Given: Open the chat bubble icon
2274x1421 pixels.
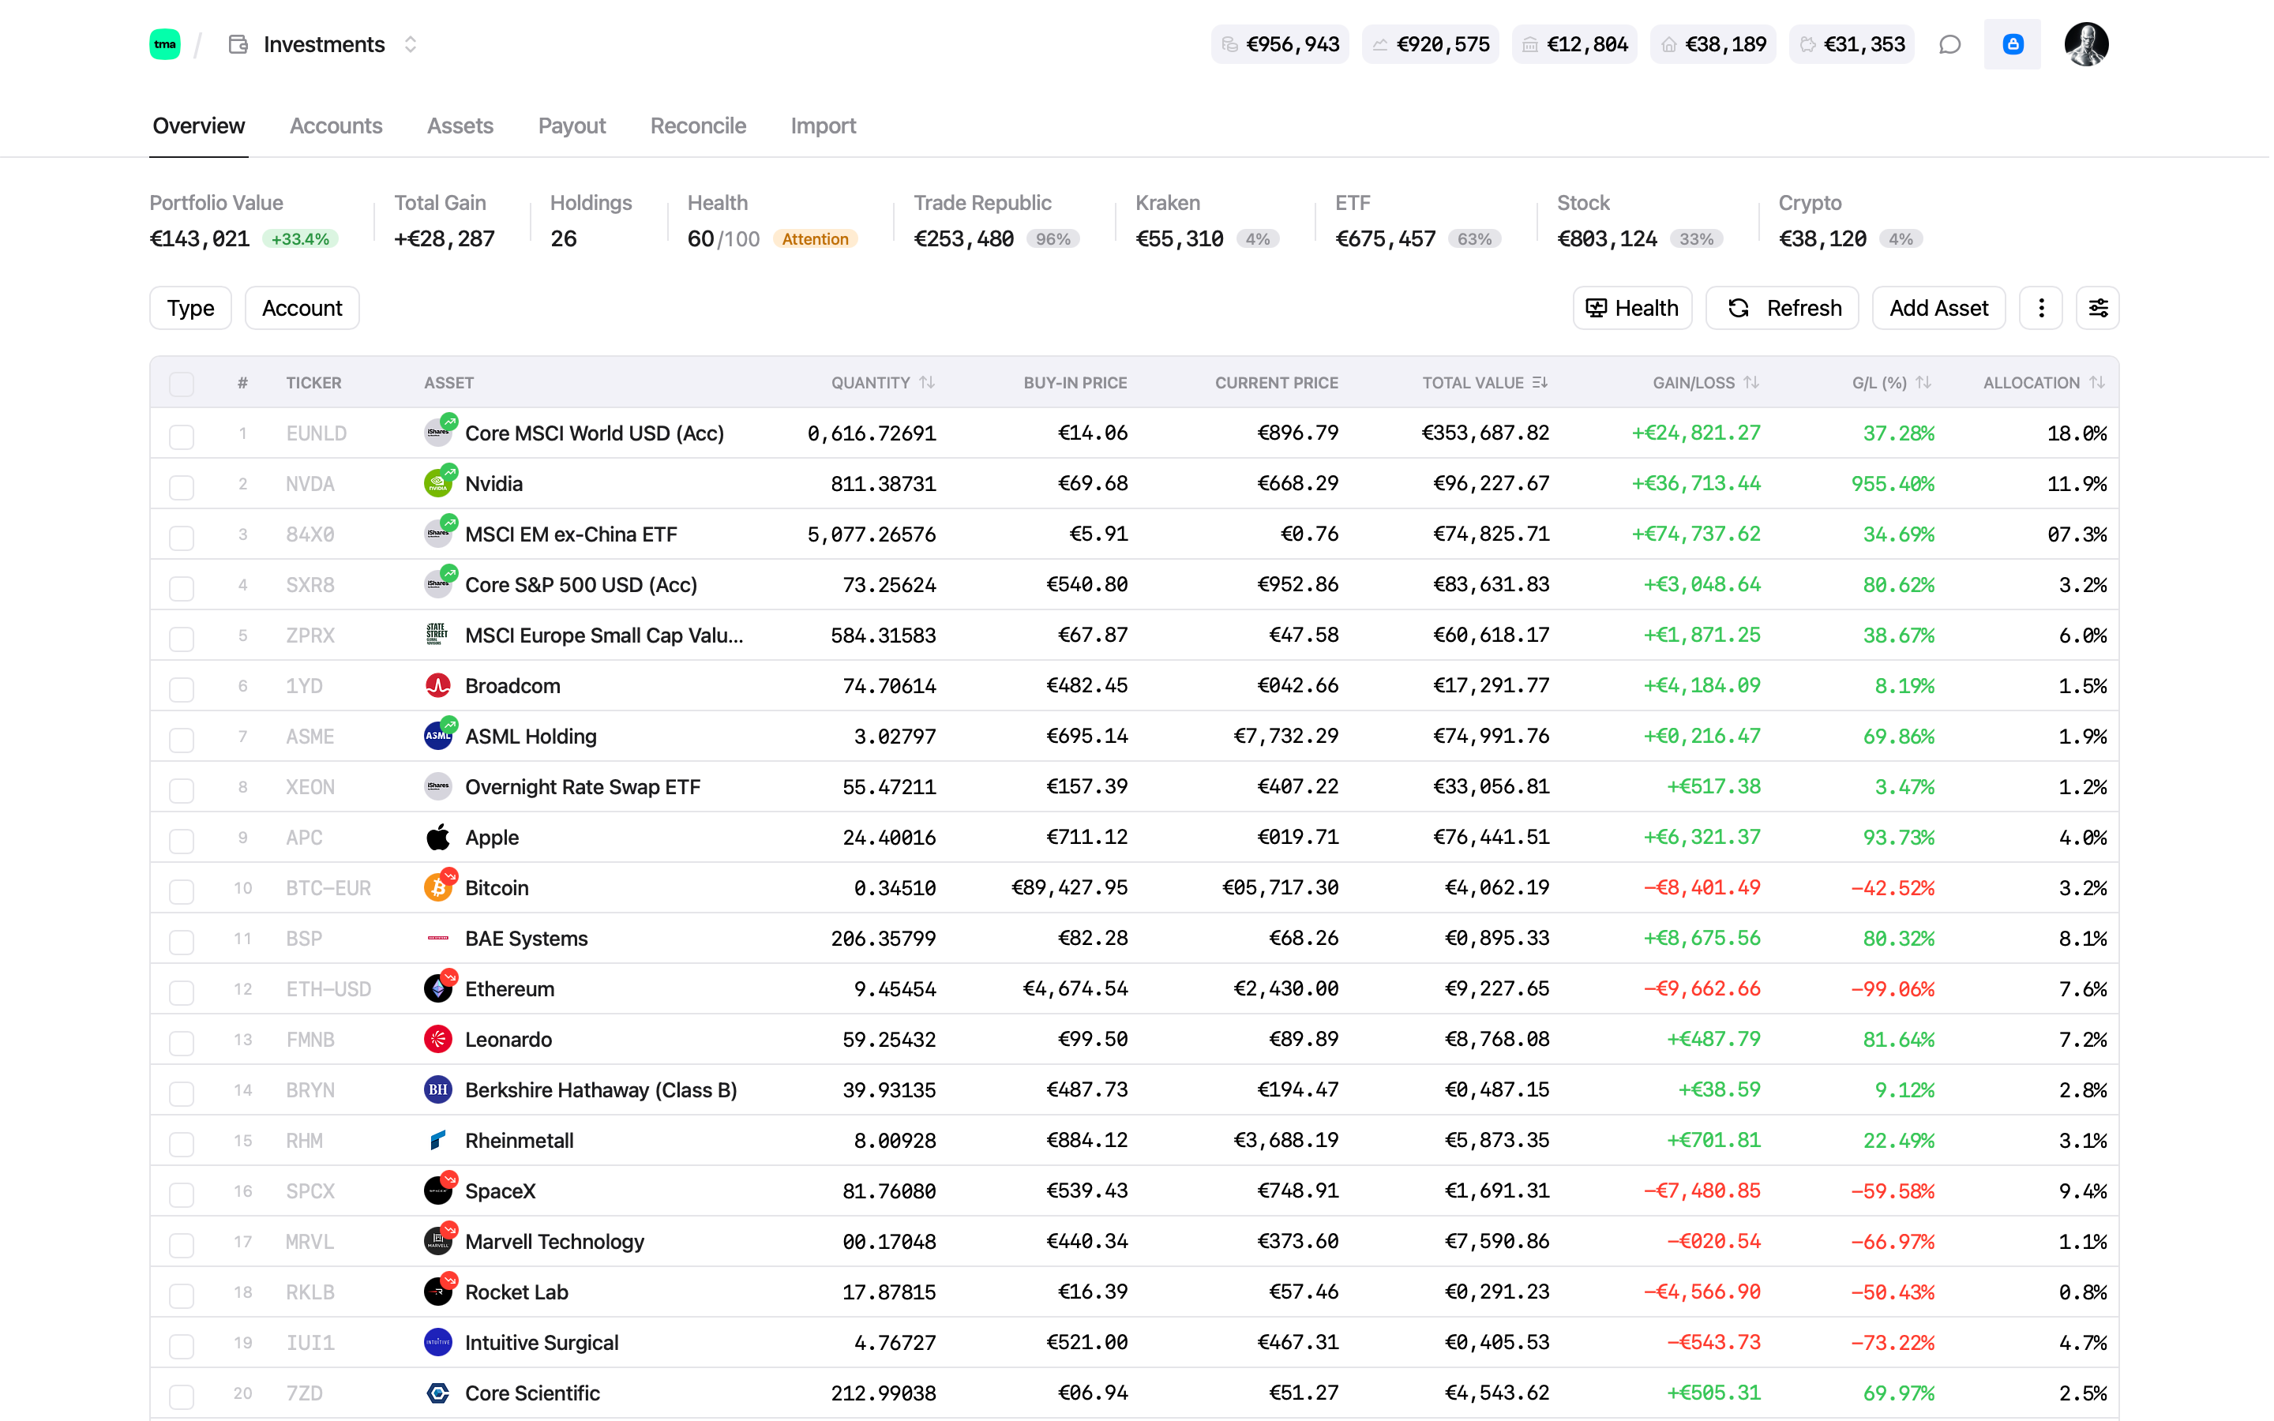Looking at the screenshot, I should click(x=1949, y=44).
